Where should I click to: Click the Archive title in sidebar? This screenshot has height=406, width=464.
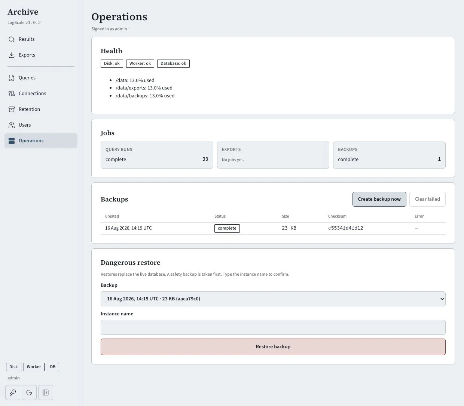[23, 12]
